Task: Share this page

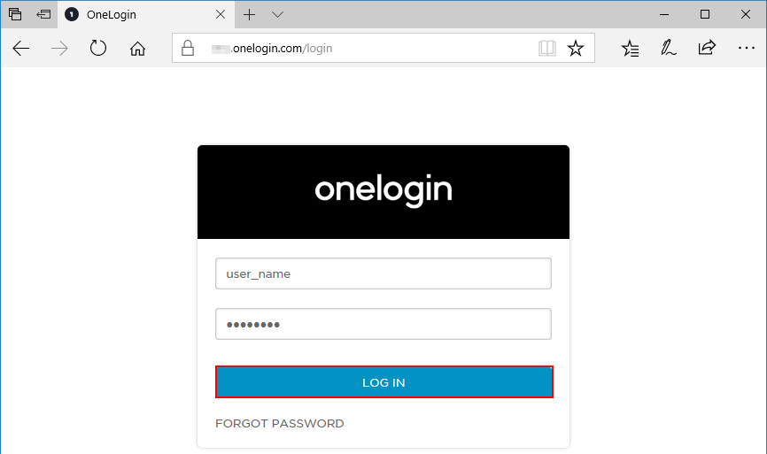Action: 707,49
